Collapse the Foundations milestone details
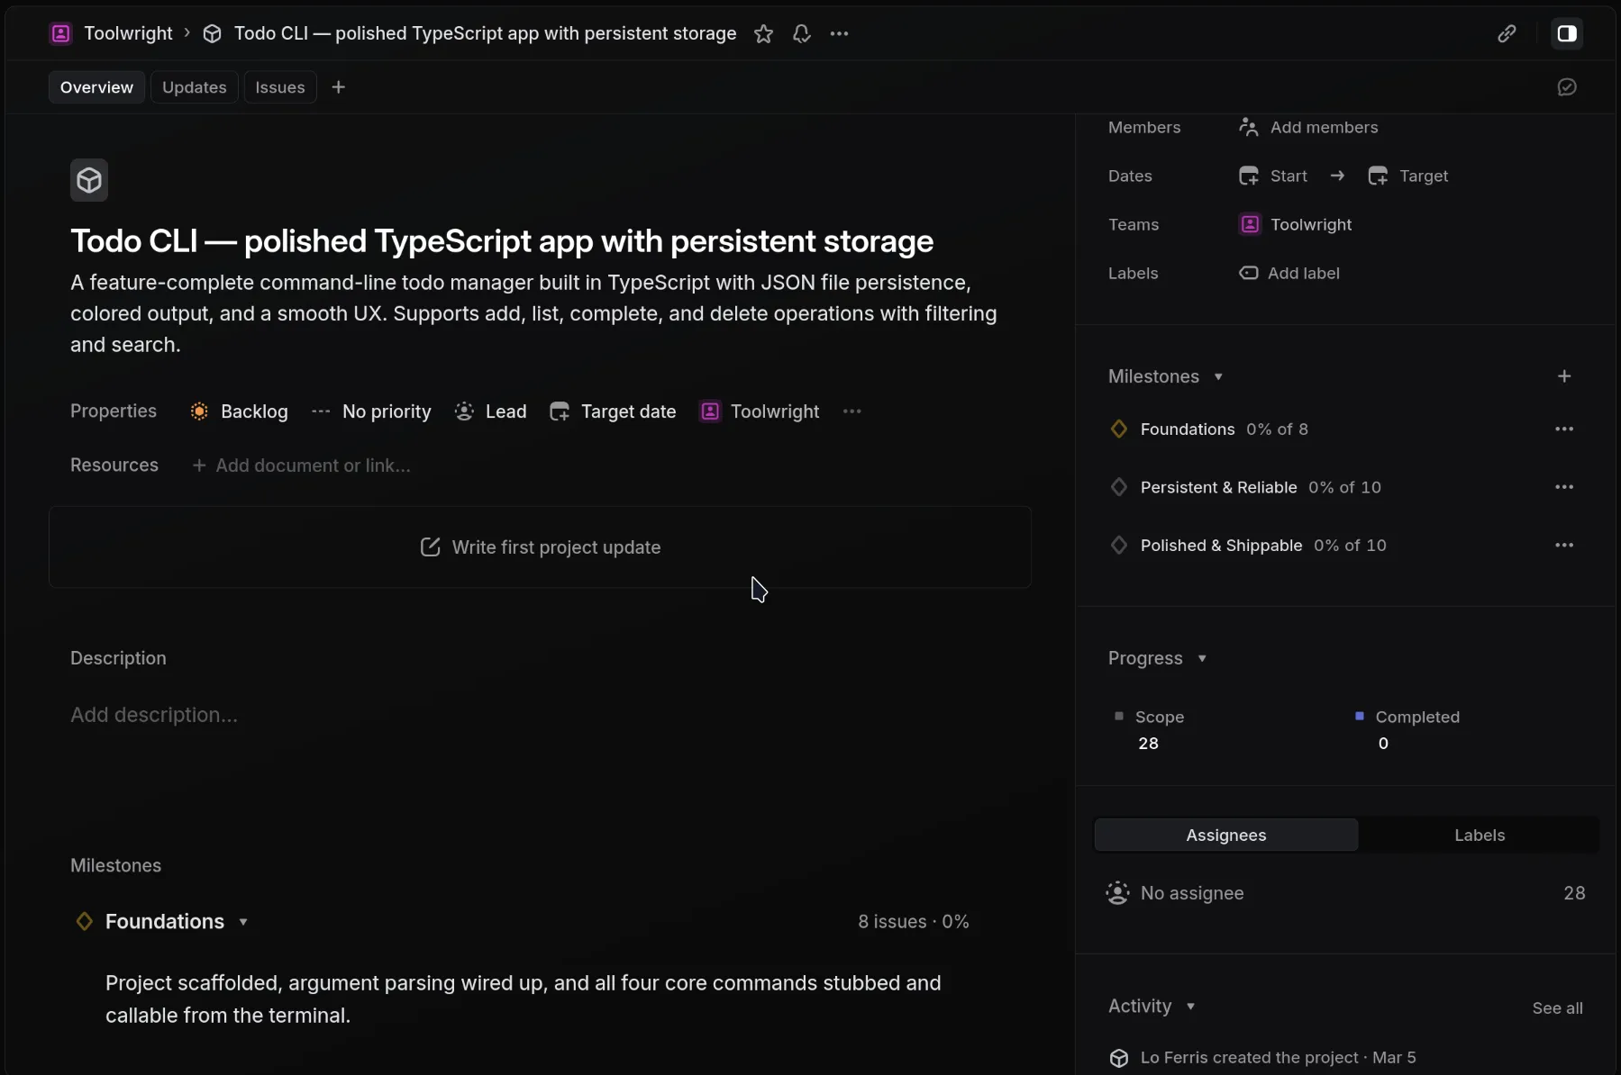1621x1075 pixels. click(x=244, y=922)
